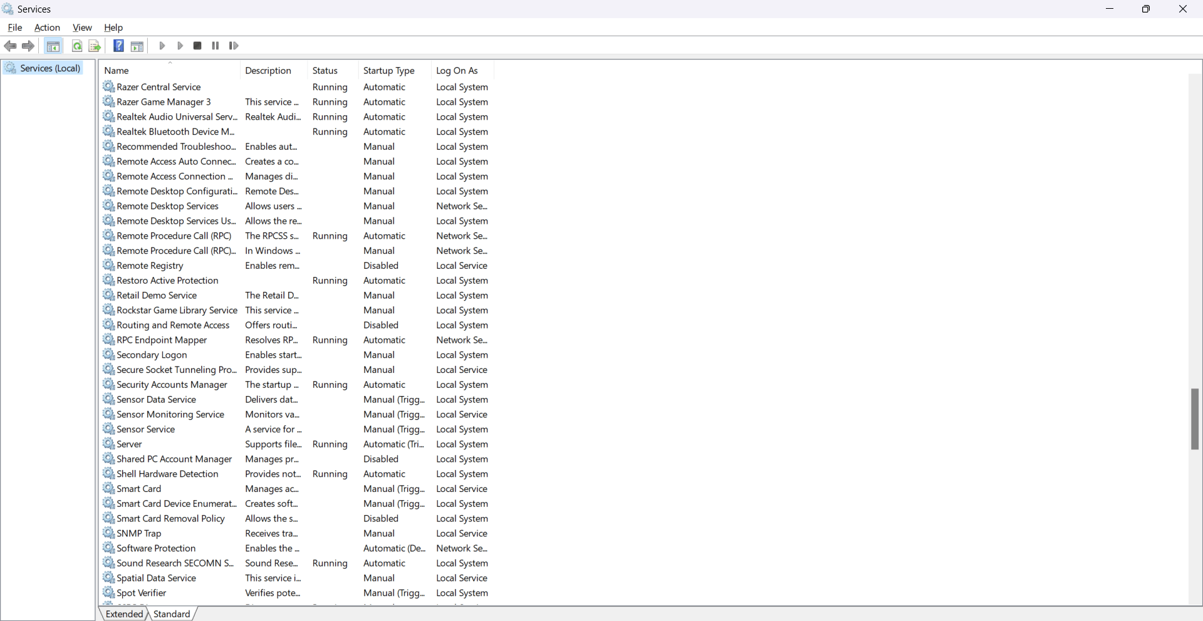The height and width of the screenshot is (621, 1203).
Task: Click gear icon beside Restoro Active Protection
Action: (109, 280)
